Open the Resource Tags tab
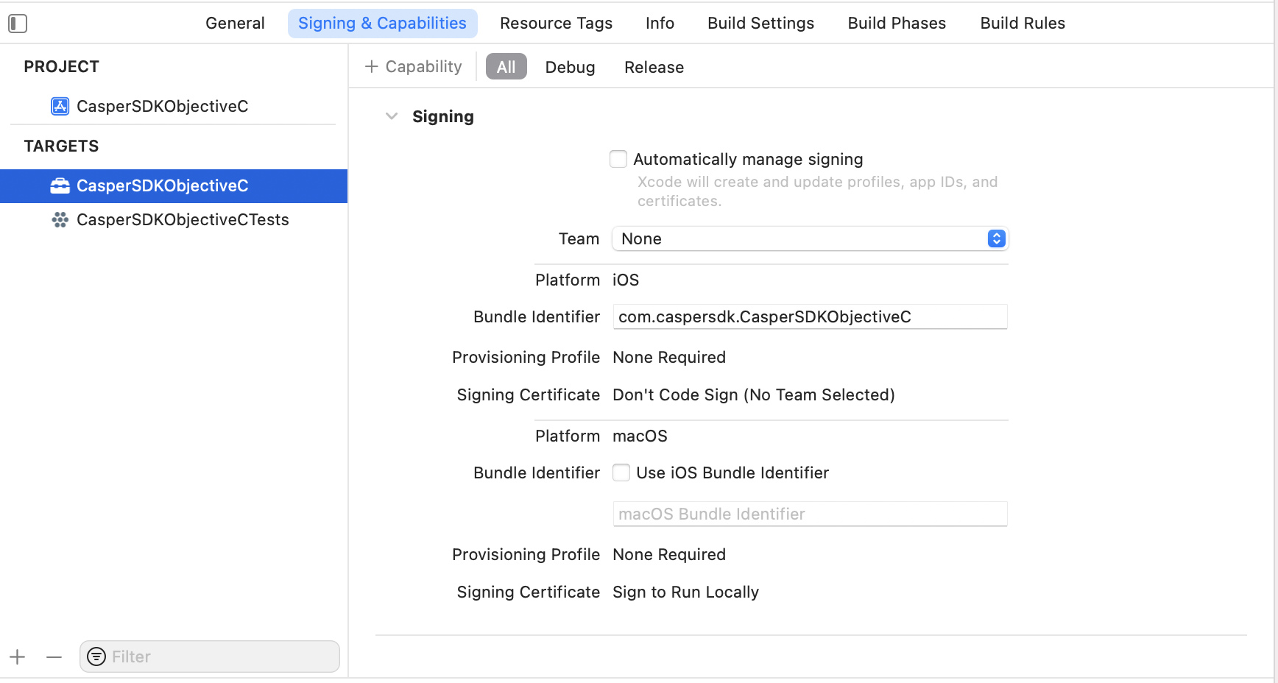Viewport: 1278px width, 683px height. pyautogui.click(x=556, y=23)
